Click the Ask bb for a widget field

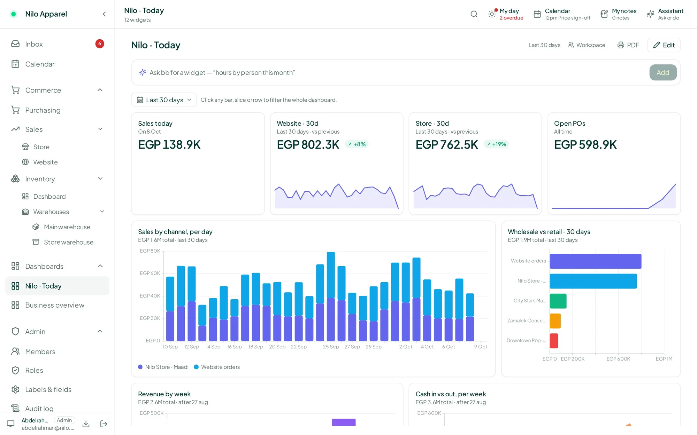click(397, 72)
